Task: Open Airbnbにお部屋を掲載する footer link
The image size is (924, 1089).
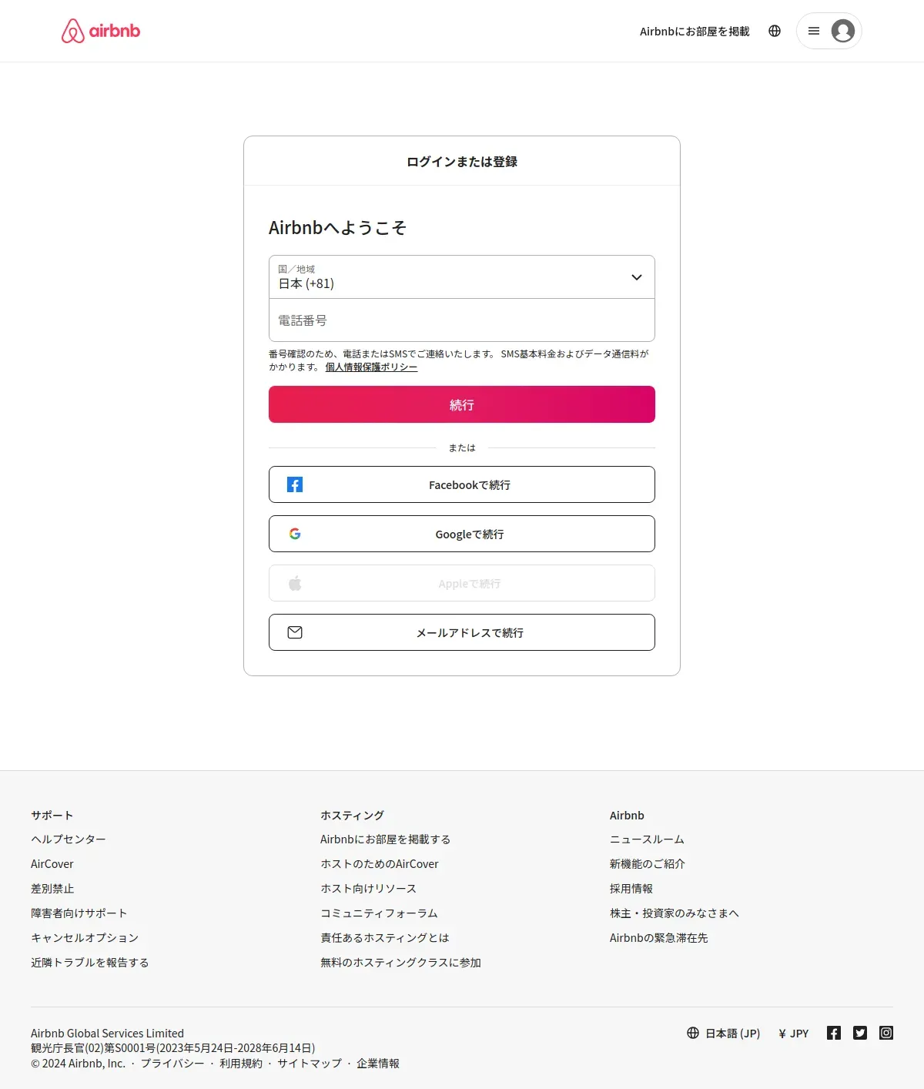Action: point(386,839)
